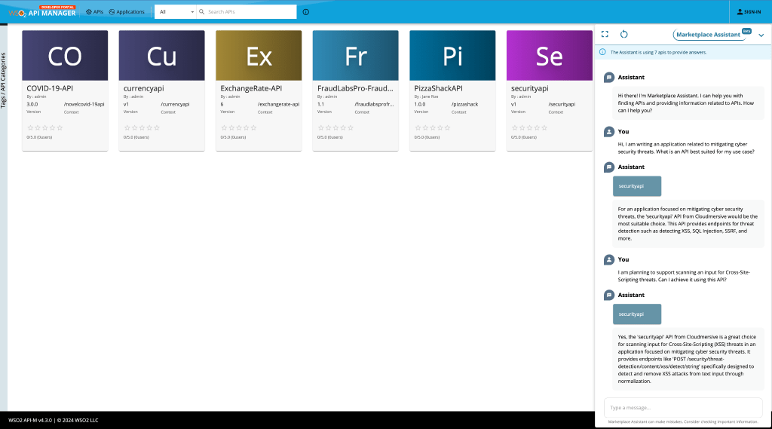Image resolution: width=772 pixels, height=429 pixels.
Task: Click the info icon in the assistant banner
Action: (603, 52)
